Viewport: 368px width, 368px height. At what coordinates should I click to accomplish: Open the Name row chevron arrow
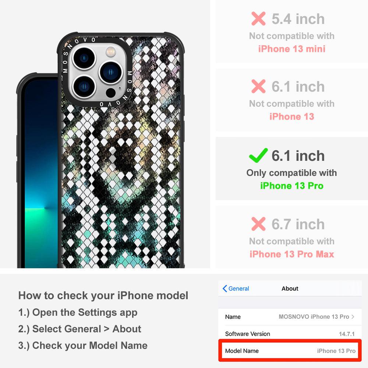pyautogui.click(x=353, y=316)
